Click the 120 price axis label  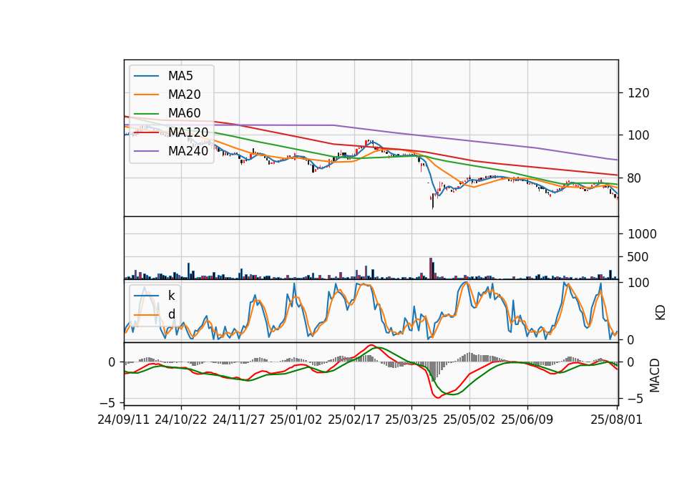click(x=638, y=93)
